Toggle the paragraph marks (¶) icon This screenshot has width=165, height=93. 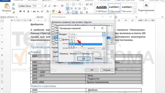(x=87, y=13)
